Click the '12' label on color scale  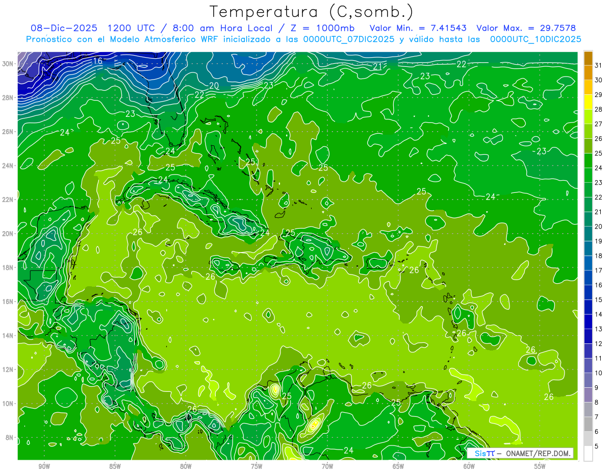point(599,344)
